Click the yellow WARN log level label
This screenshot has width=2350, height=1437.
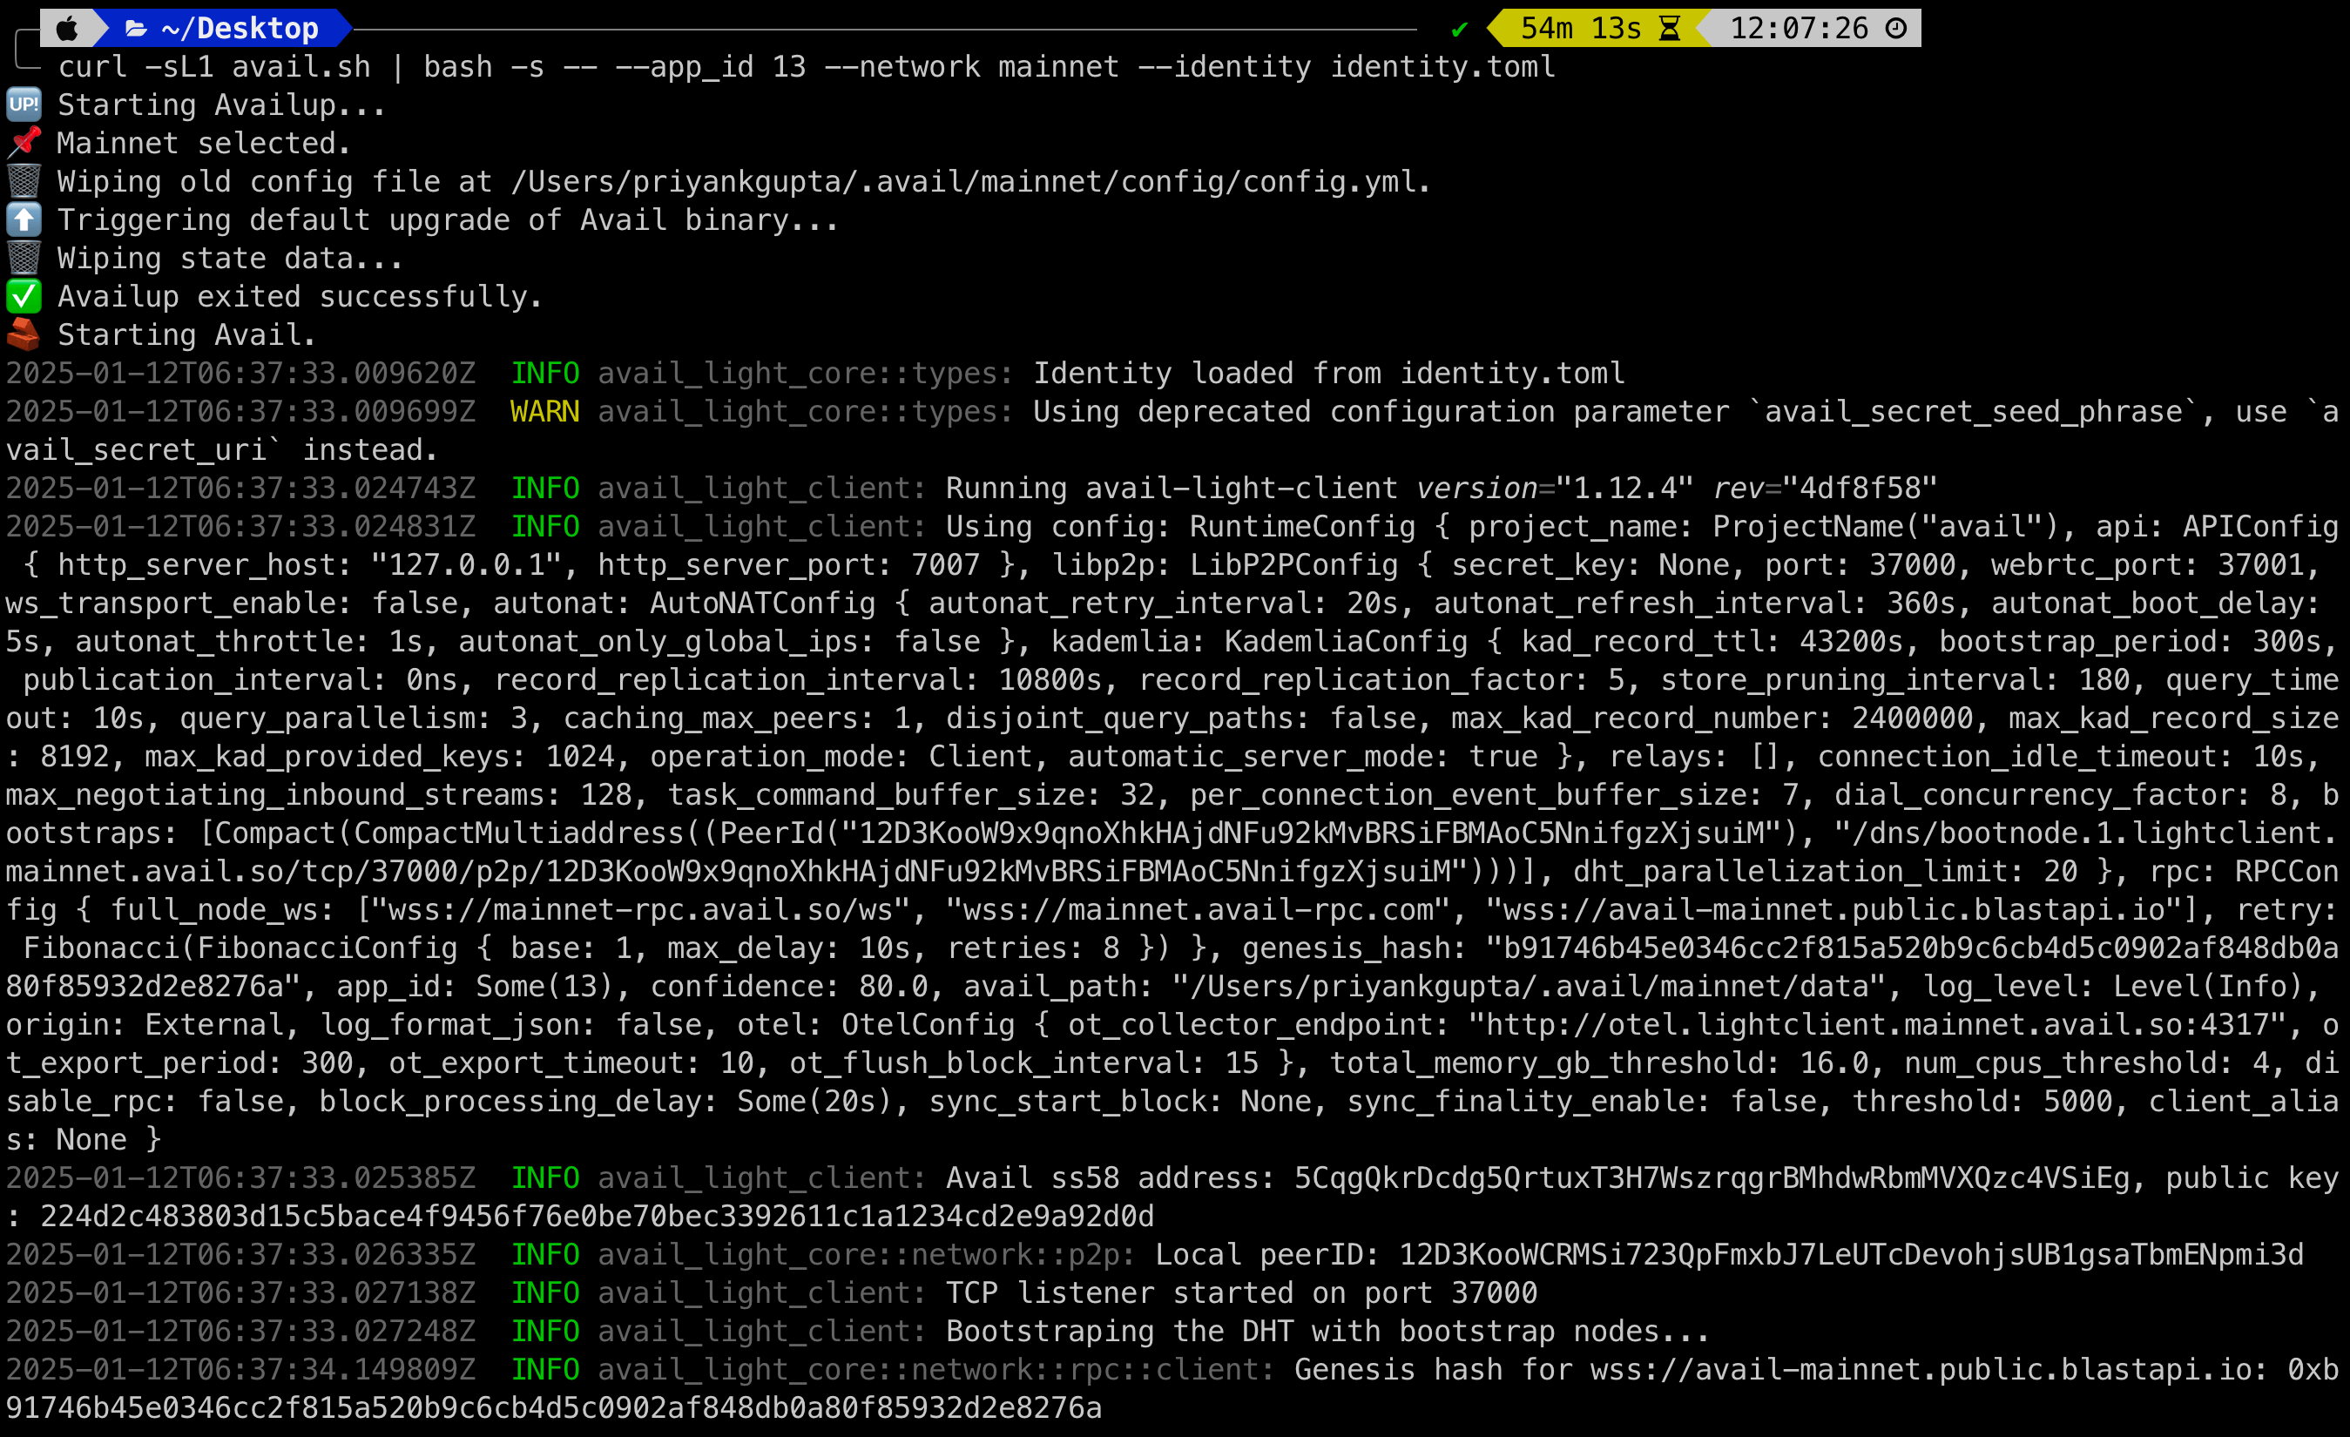(544, 412)
